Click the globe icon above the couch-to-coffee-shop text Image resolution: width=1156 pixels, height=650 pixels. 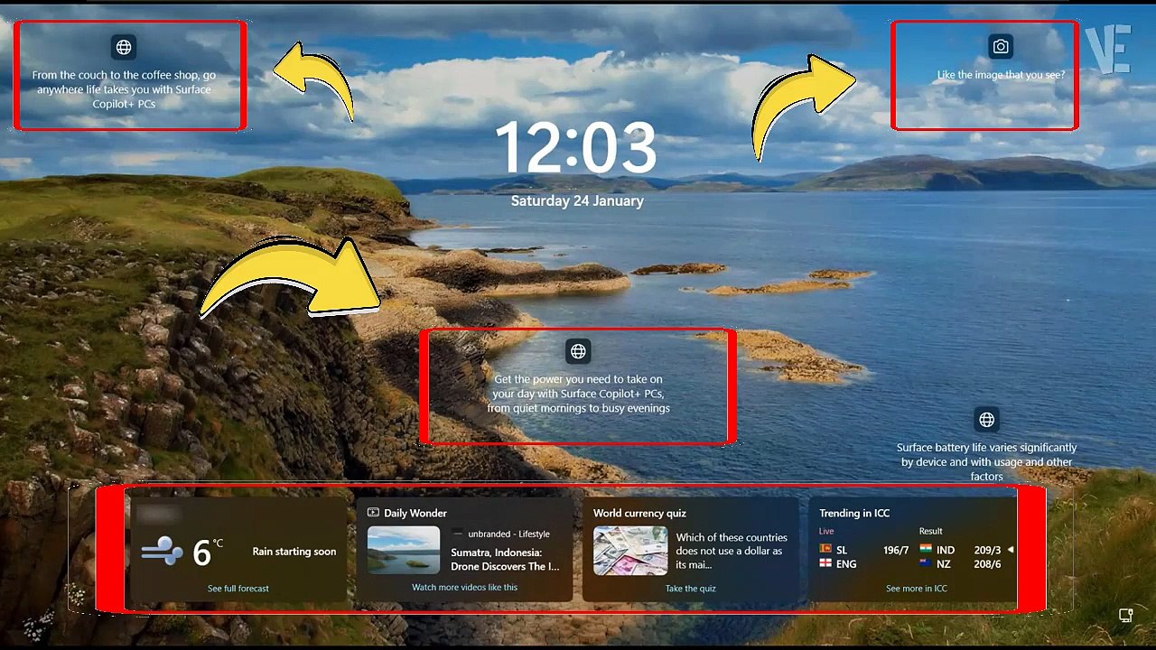[x=124, y=47]
